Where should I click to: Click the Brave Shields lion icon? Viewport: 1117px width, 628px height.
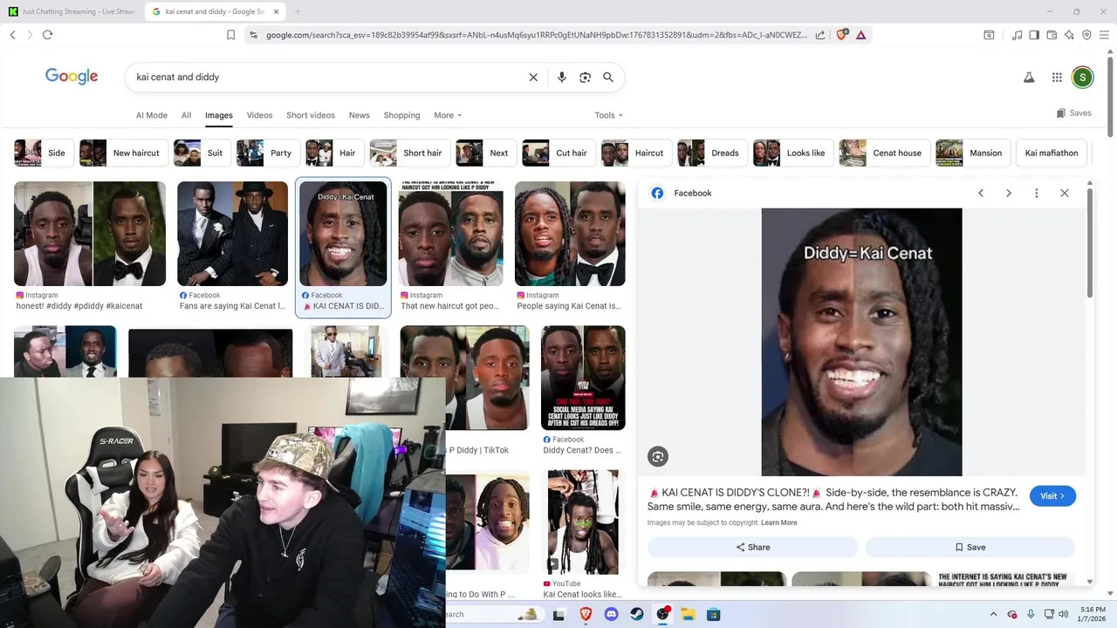click(842, 35)
